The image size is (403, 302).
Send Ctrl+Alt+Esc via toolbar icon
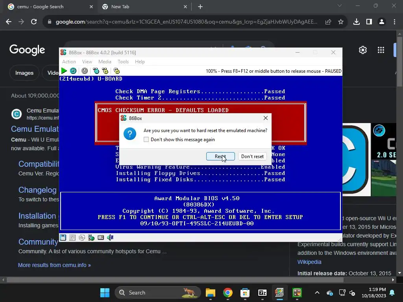(x=105, y=71)
